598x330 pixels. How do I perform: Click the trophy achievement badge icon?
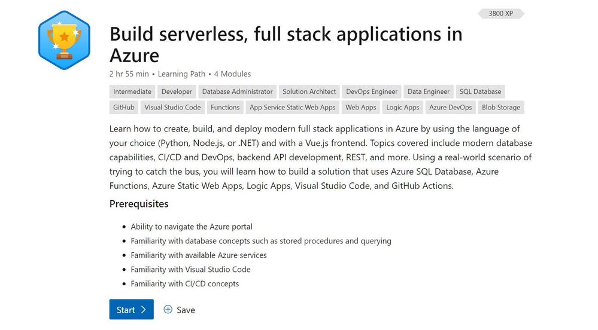tap(64, 40)
